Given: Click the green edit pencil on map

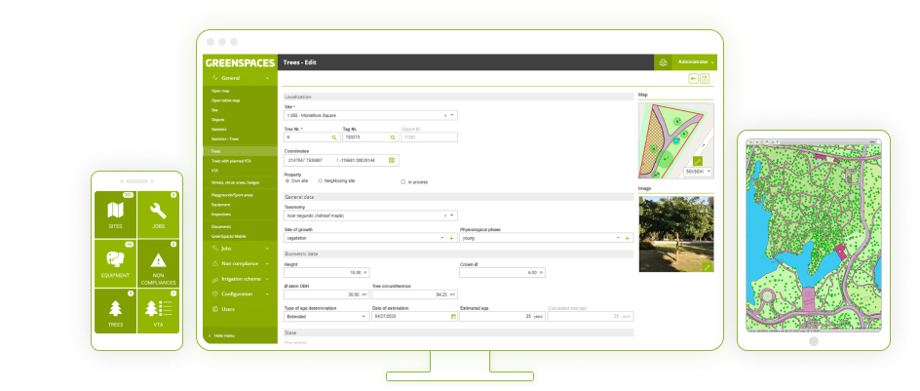Looking at the screenshot, I should click(x=698, y=160).
